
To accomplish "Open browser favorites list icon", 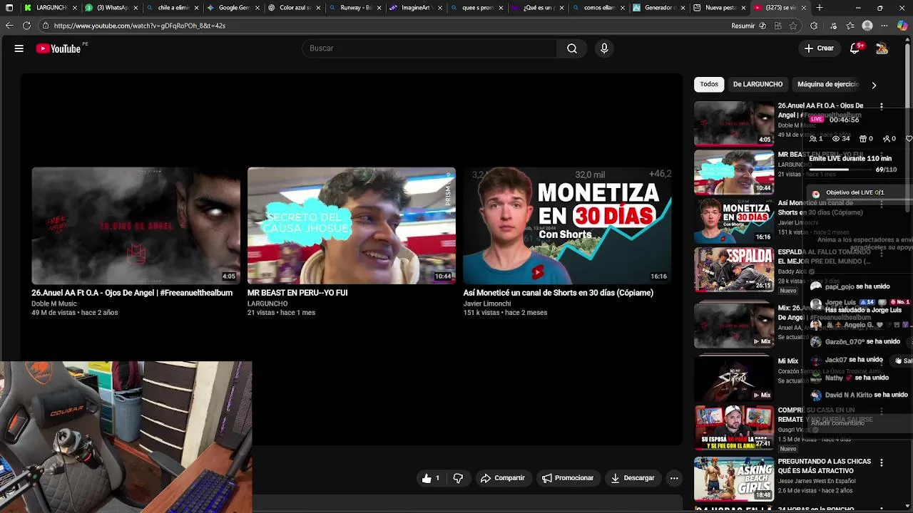I will click(x=850, y=26).
